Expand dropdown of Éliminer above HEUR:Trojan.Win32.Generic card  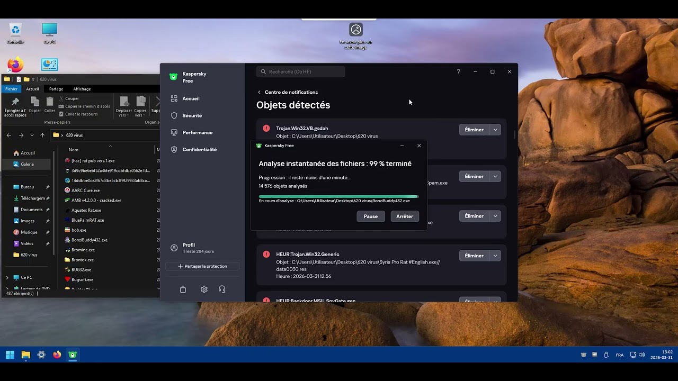click(x=495, y=216)
